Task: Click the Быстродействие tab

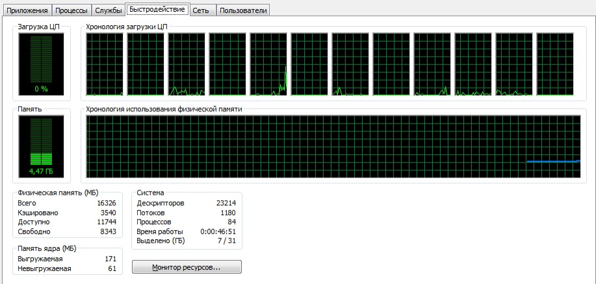Action: [157, 10]
